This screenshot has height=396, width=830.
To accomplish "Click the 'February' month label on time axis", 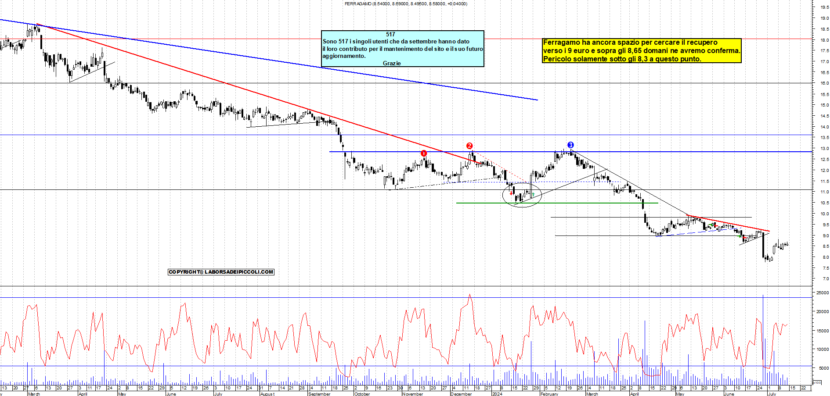I will click(549, 394).
